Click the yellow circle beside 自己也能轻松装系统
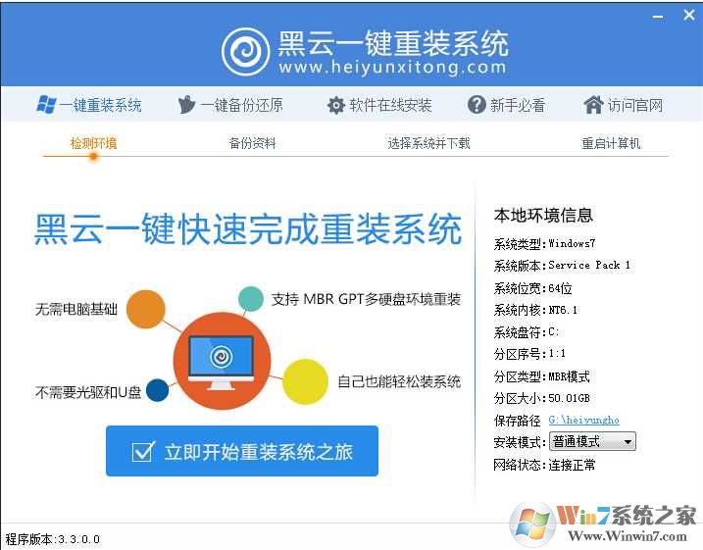Image resolution: width=703 pixels, height=550 pixels. [305, 381]
